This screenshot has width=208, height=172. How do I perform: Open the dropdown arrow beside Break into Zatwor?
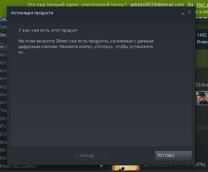click(102, 166)
